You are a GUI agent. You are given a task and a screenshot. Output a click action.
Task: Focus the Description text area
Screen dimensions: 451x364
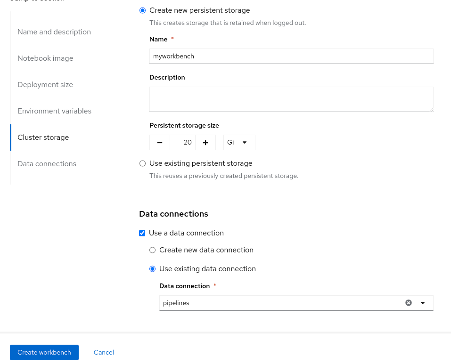(x=291, y=99)
